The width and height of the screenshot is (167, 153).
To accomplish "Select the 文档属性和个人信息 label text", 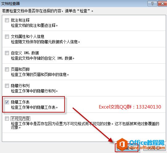I will coord(27,36).
